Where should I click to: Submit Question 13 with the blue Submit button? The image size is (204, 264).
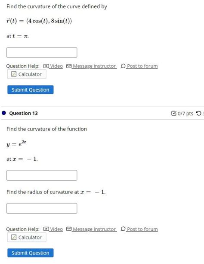pyautogui.click(x=31, y=253)
